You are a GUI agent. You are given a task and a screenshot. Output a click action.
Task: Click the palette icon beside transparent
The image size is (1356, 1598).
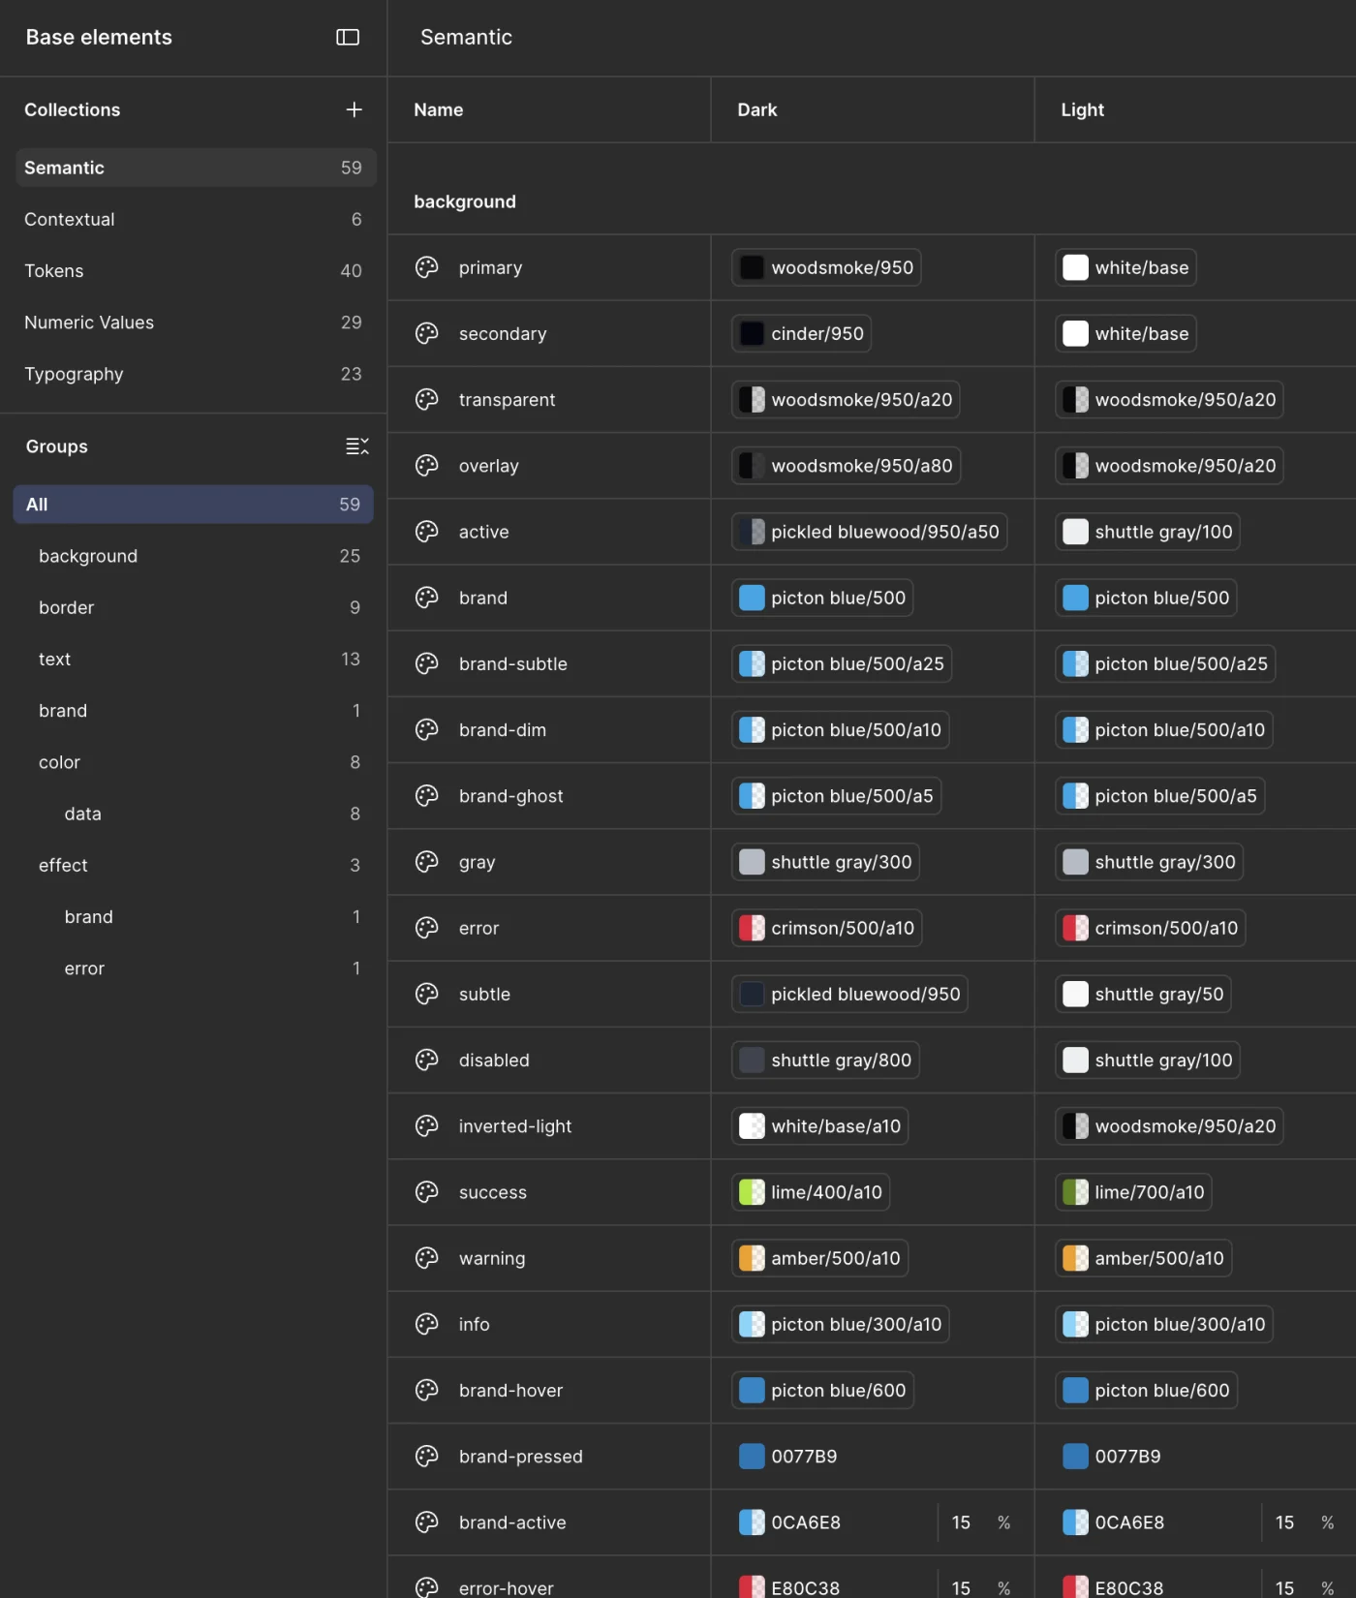[427, 399]
